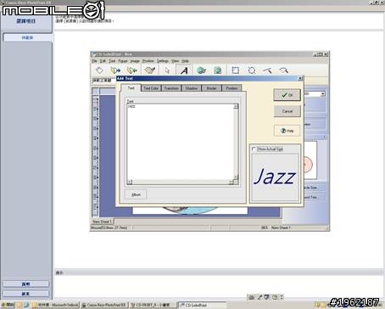This screenshot has height=309, width=385.
Task: Select the rectangle shape tool
Action: (235, 70)
